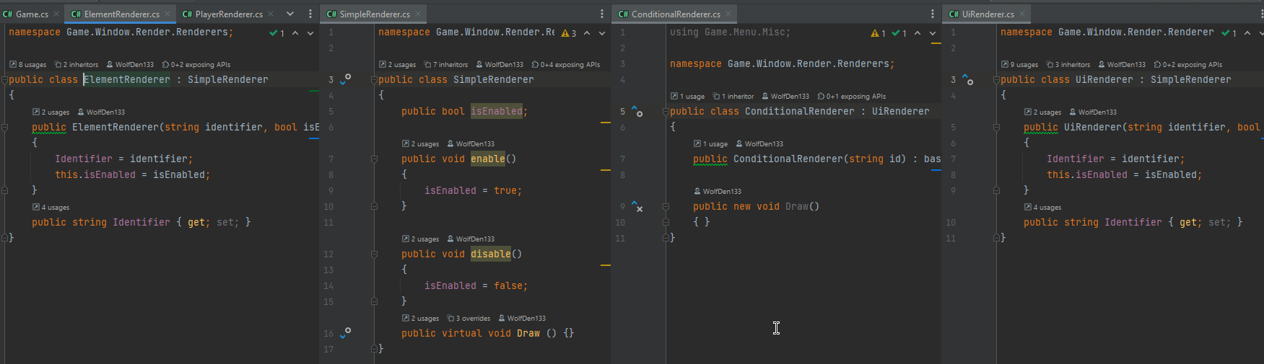Jump to next warning in SimpleRenderer.cs
This screenshot has width=1264, height=364.
602,33
